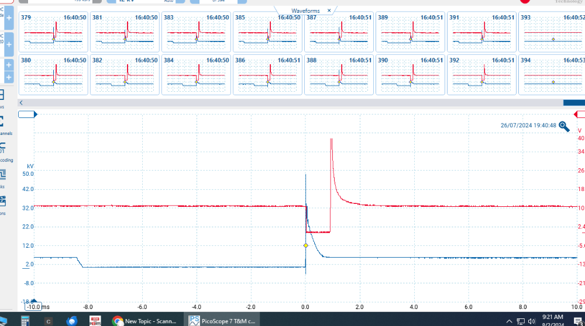The image size is (585, 326).
Task: Click the top plus button on channel panel
Action: tap(9, 18)
